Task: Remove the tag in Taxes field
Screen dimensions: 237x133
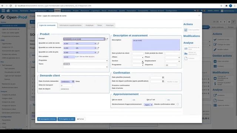Action: [69, 64]
